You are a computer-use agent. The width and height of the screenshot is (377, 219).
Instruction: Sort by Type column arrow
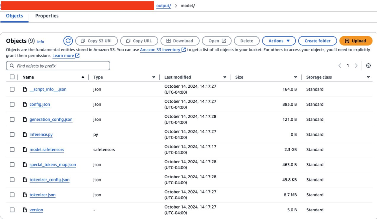pos(154,77)
